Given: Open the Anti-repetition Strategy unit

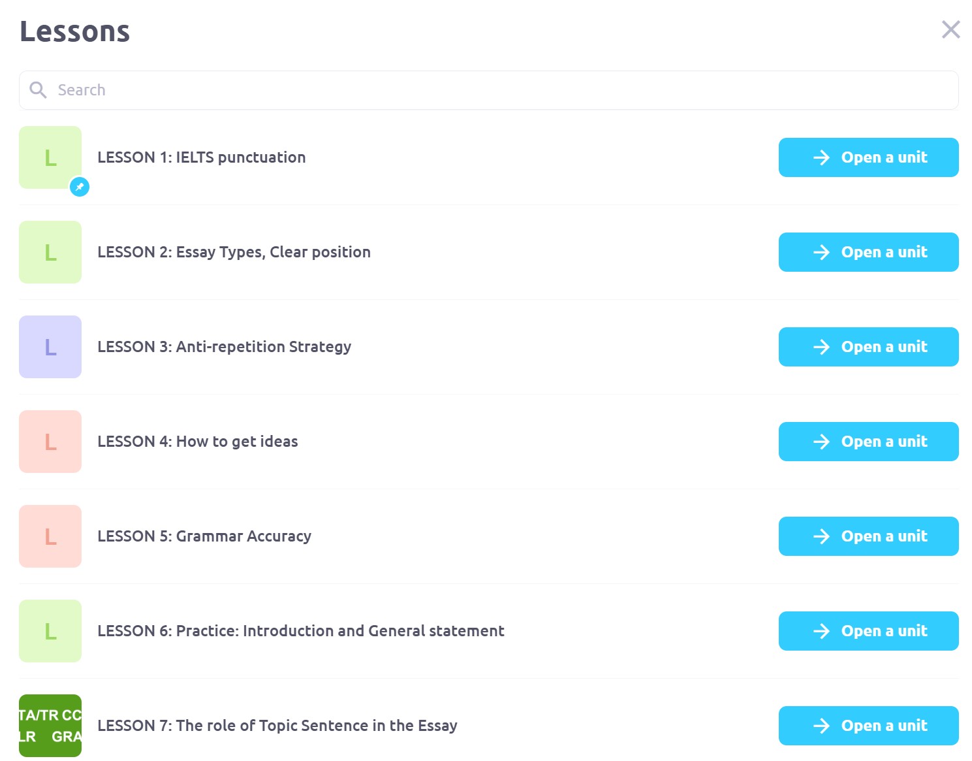Looking at the screenshot, I should tap(868, 347).
